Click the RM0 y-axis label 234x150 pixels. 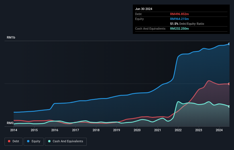(x=10, y=123)
